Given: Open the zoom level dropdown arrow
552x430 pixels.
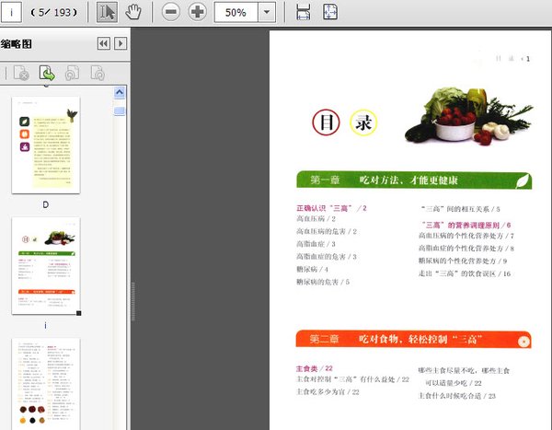Looking at the screenshot, I should (x=267, y=12).
